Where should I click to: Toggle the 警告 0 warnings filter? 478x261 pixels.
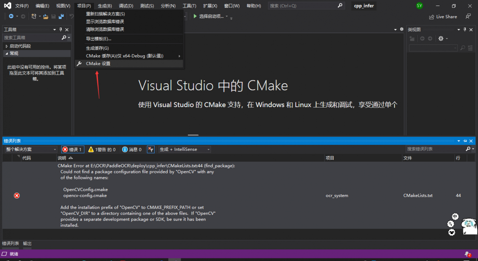[x=102, y=149]
